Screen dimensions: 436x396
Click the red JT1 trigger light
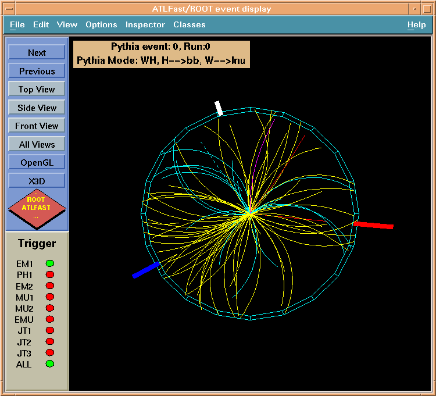point(50,330)
